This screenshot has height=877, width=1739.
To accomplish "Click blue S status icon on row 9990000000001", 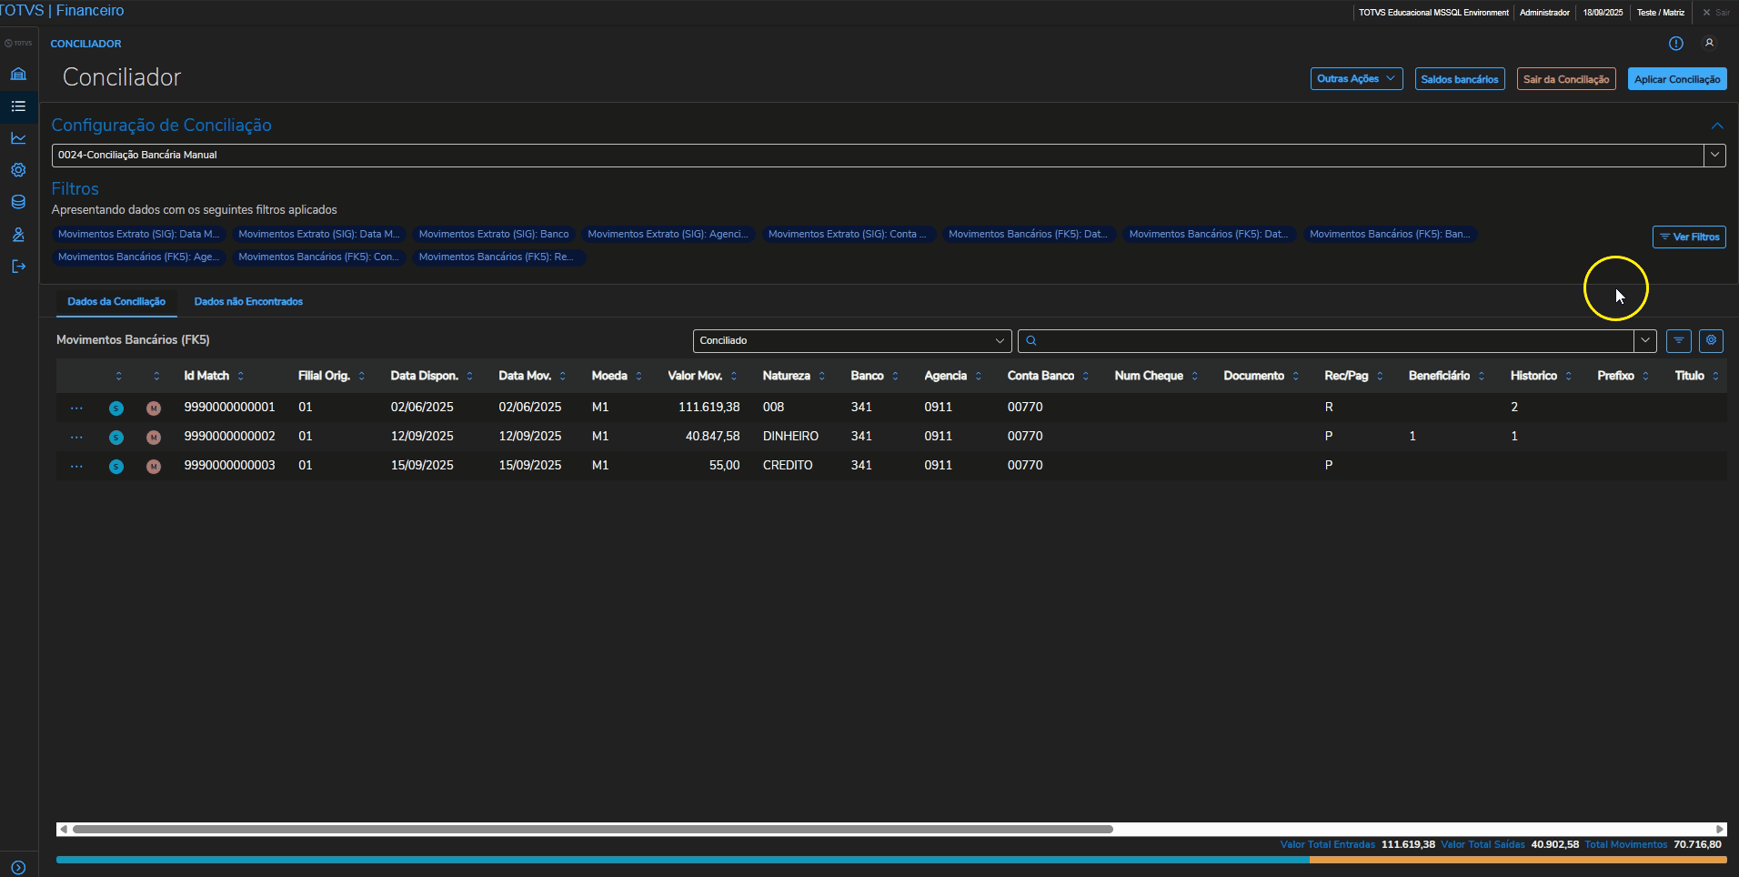I will [x=116, y=408].
